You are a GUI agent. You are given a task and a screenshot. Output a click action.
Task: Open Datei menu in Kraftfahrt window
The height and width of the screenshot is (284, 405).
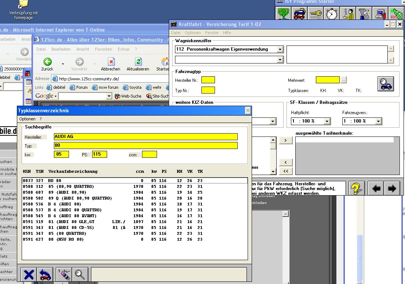(x=176, y=33)
